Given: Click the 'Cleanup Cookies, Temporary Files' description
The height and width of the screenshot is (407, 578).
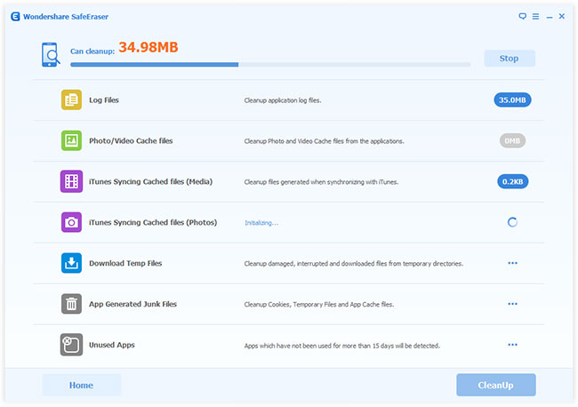Looking at the screenshot, I should pos(319,305).
